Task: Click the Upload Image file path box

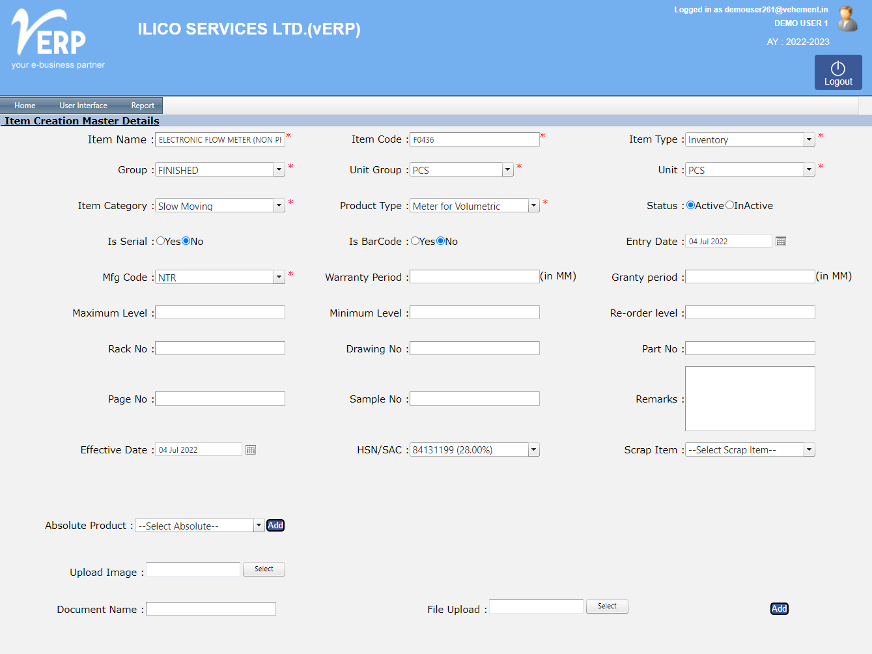Action: click(x=193, y=569)
